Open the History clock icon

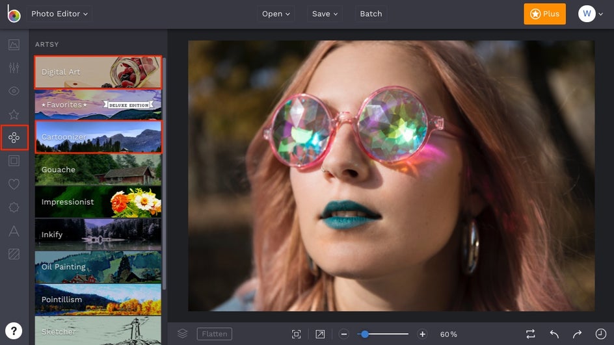pos(600,334)
